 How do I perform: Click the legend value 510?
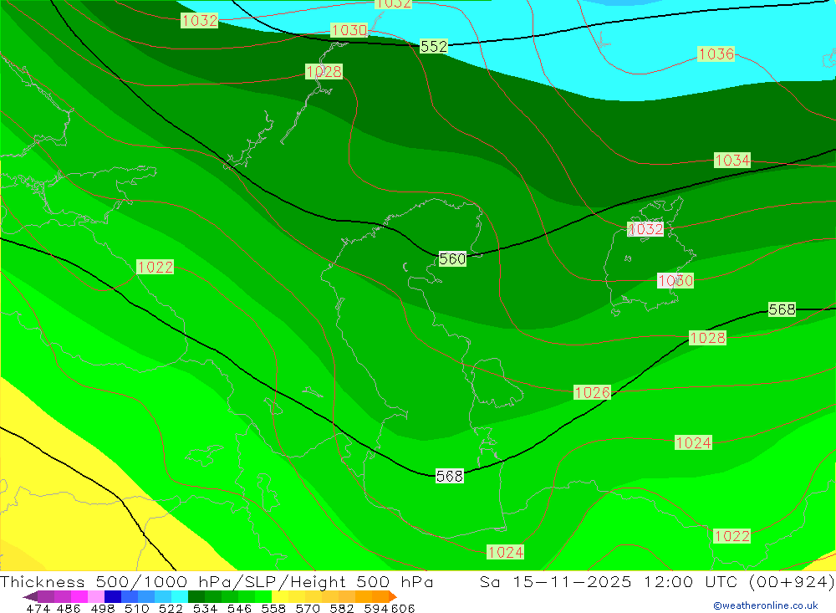pyautogui.click(x=136, y=608)
